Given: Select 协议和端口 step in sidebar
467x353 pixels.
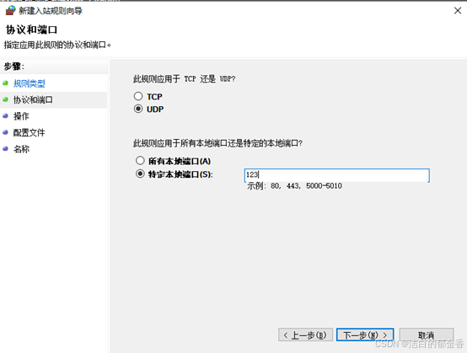Looking at the screenshot, I should [33, 99].
